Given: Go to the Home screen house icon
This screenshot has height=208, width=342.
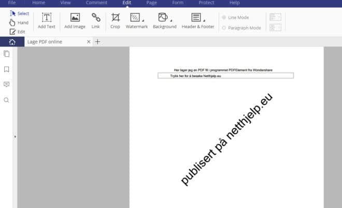Looking at the screenshot, I should pyautogui.click(x=12, y=42).
